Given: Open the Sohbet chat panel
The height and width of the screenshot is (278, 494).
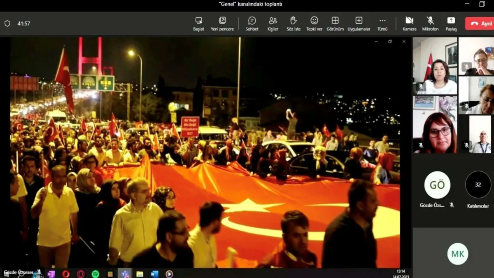Looking at the screenshot, I should coord(252,23).
